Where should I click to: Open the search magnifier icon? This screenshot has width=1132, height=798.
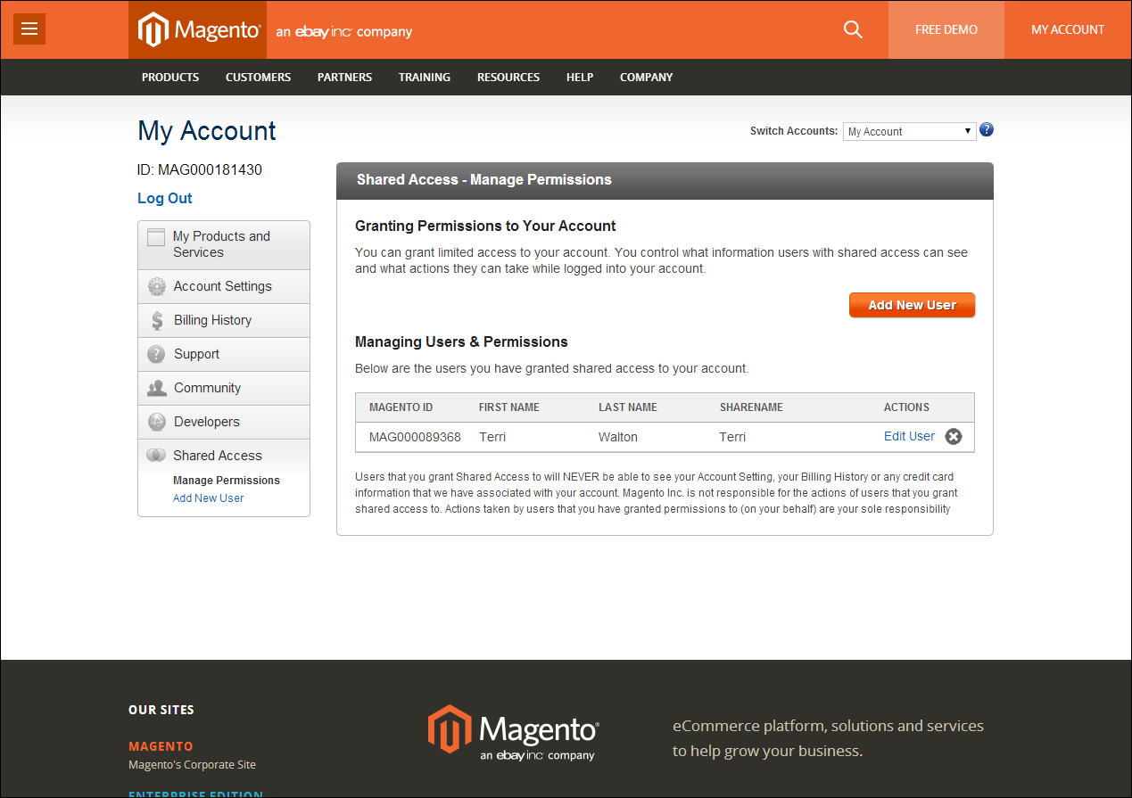(x=853, y=29)
